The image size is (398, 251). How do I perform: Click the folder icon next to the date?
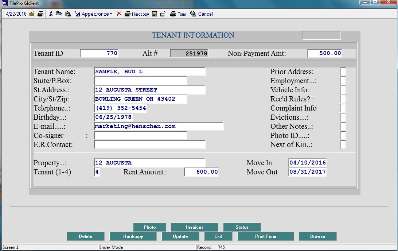pos(32,14)
